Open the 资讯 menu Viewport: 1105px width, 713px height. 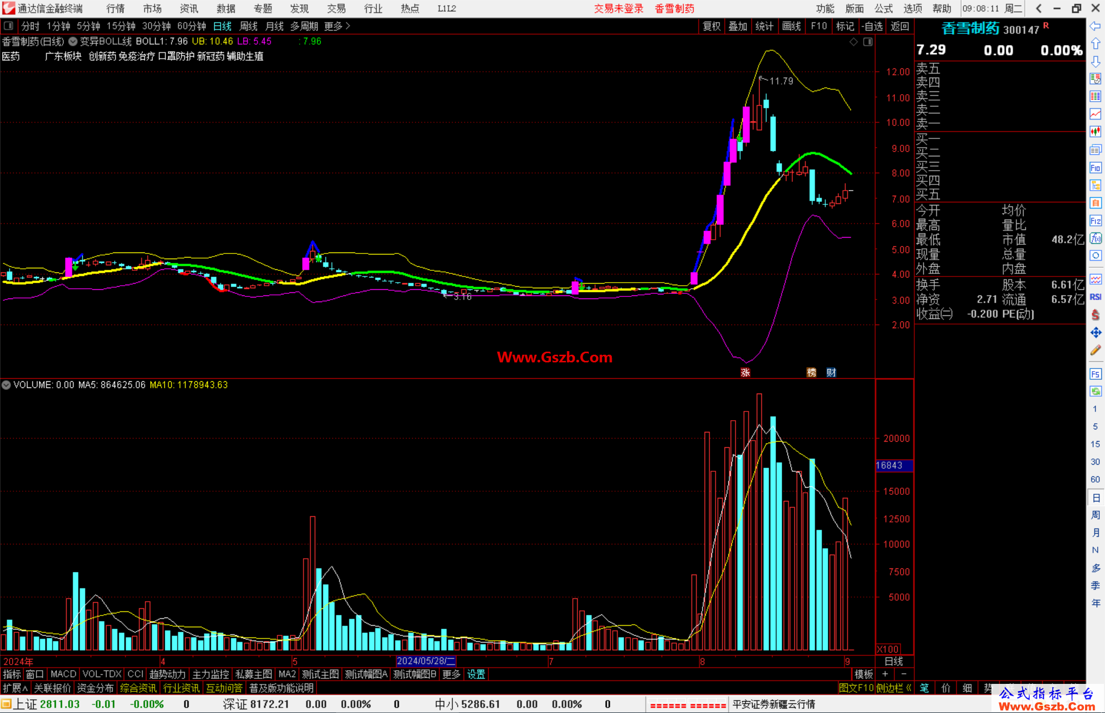pos(189,8)
